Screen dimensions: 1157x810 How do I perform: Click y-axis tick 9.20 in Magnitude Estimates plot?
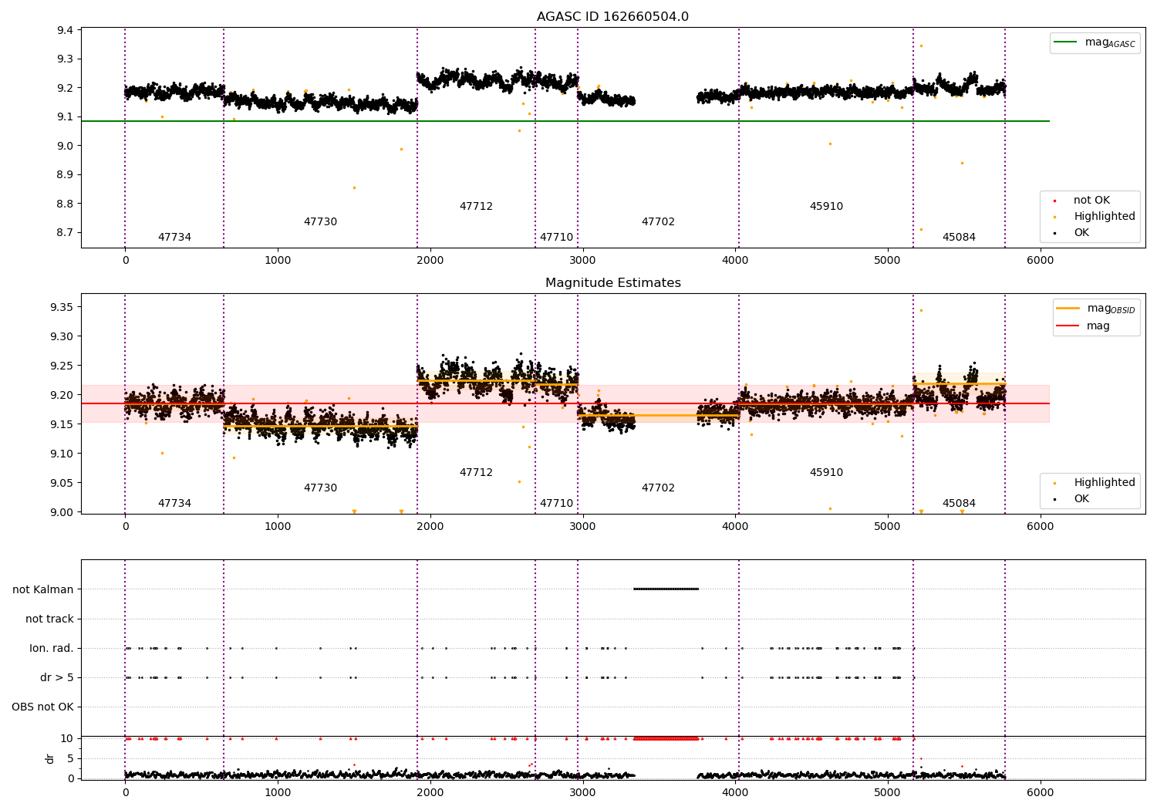click(62, 395)
